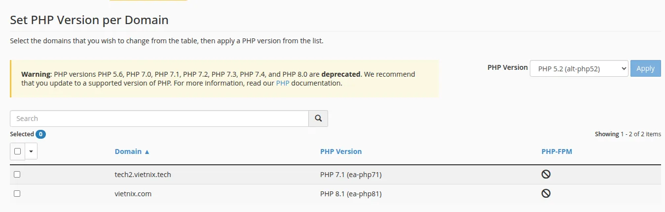Sort the table by the Domain column header
Screen dimensions: 665x212
pyautogui.click(x=128, y=151)
